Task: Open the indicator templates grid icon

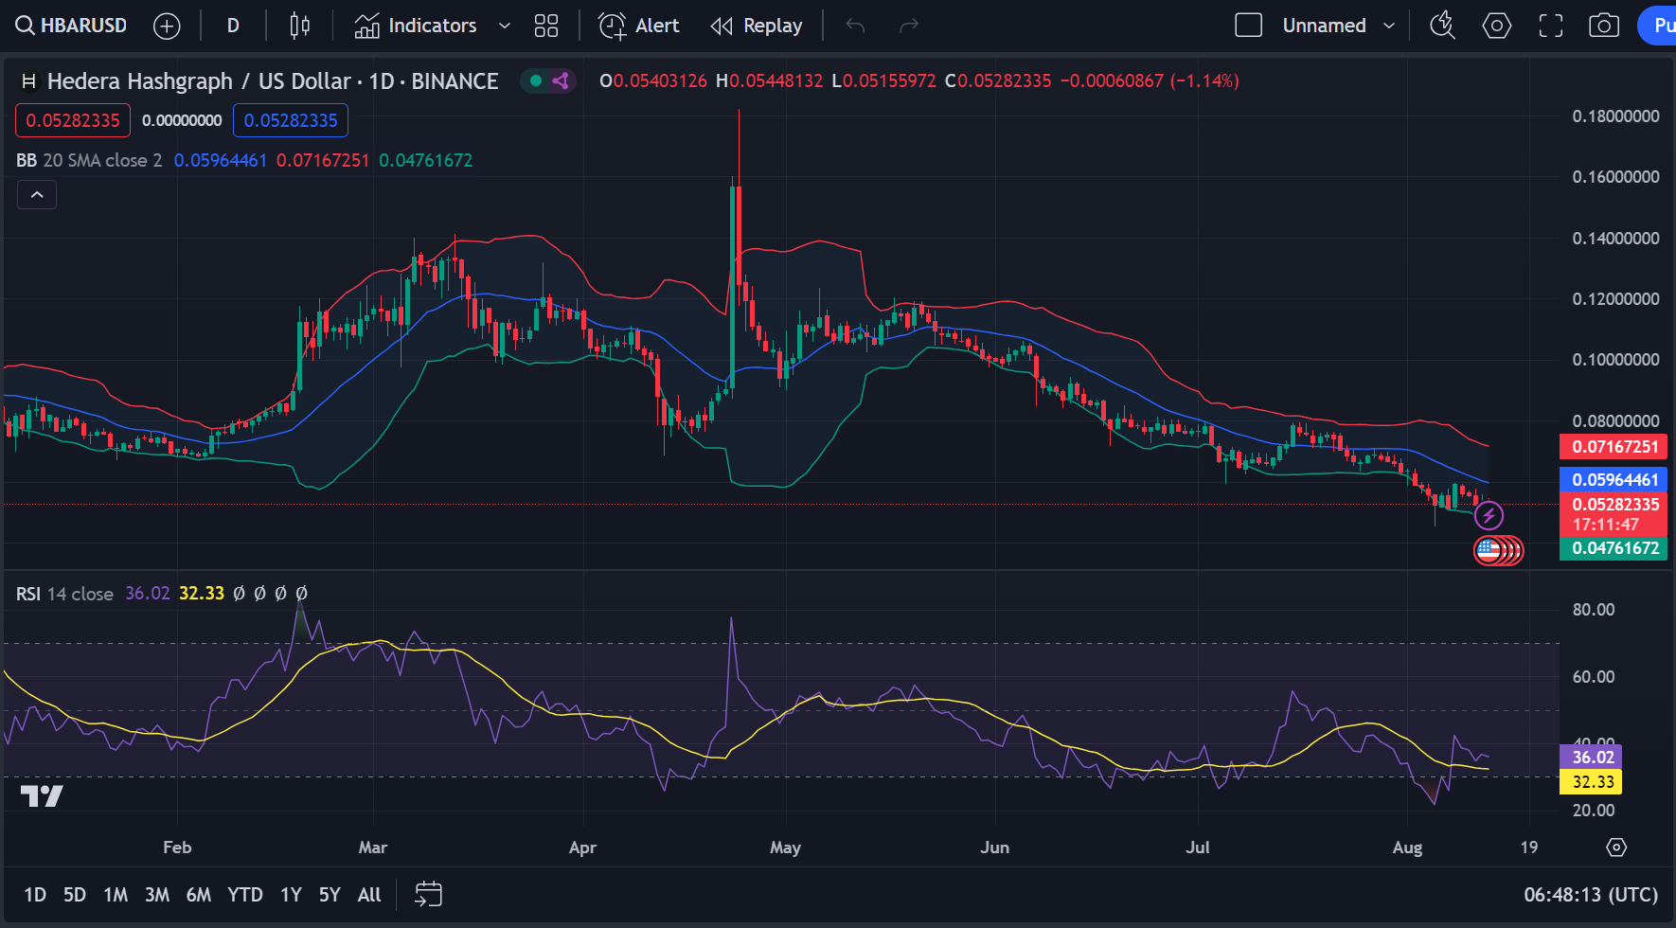Action: click(546, 26)
